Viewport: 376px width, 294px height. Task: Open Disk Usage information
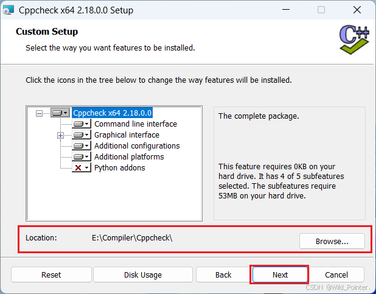143,275
